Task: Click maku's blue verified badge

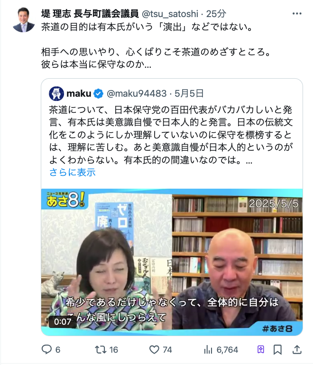Action: pyautogui.click(x=98, y=93)
